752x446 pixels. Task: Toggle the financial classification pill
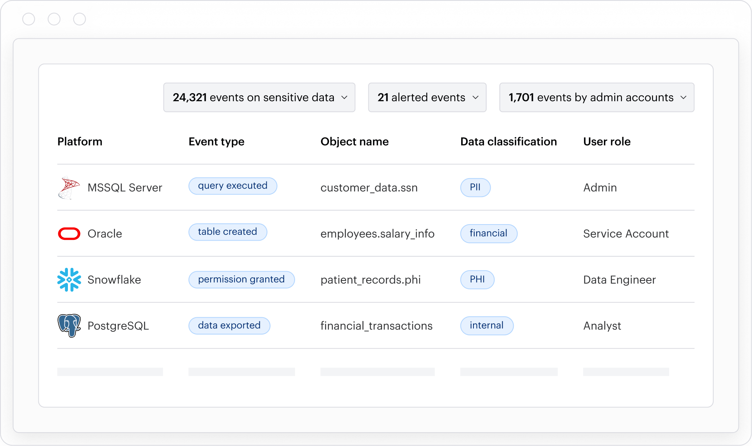pyautogui.click(x=488, y=233)
